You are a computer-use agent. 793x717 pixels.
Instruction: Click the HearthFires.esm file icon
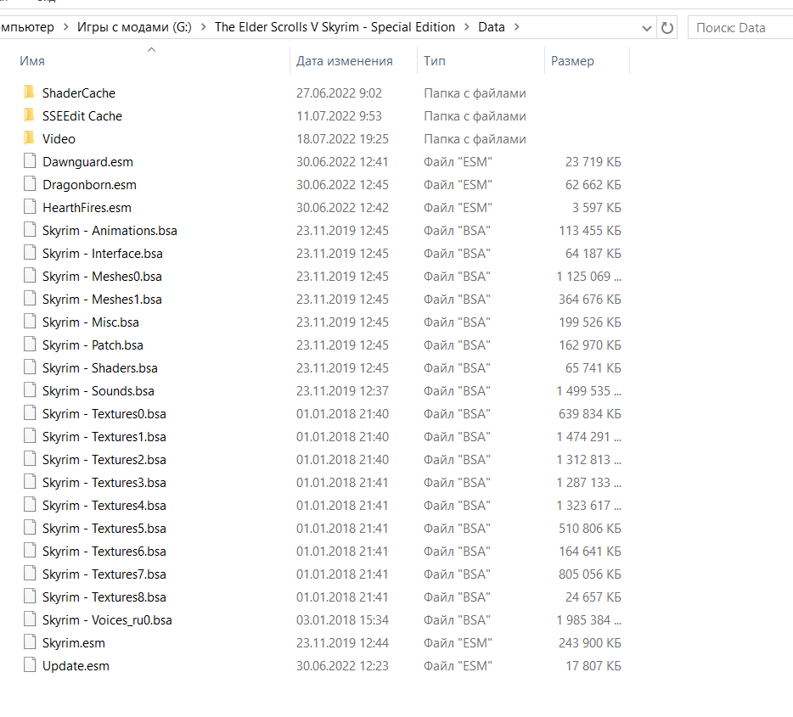click(30, 207)
